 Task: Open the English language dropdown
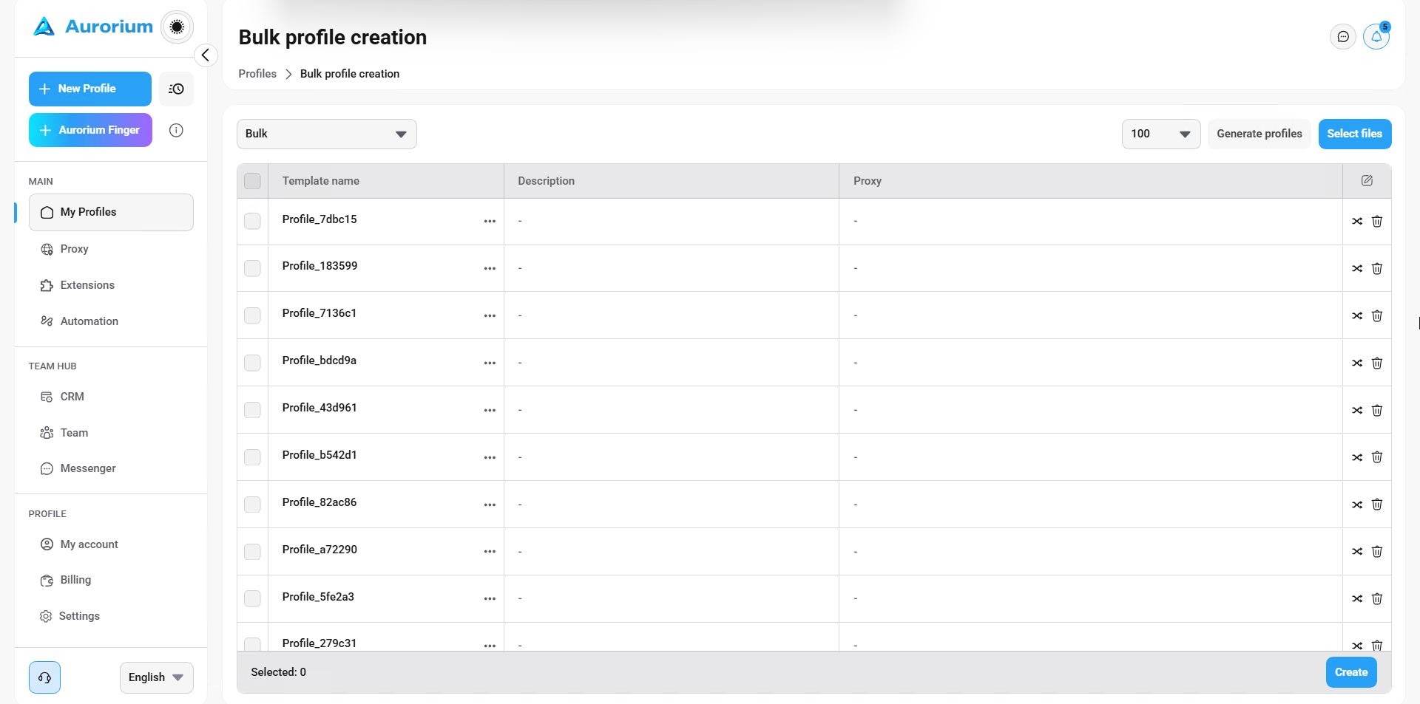(157, 677)
